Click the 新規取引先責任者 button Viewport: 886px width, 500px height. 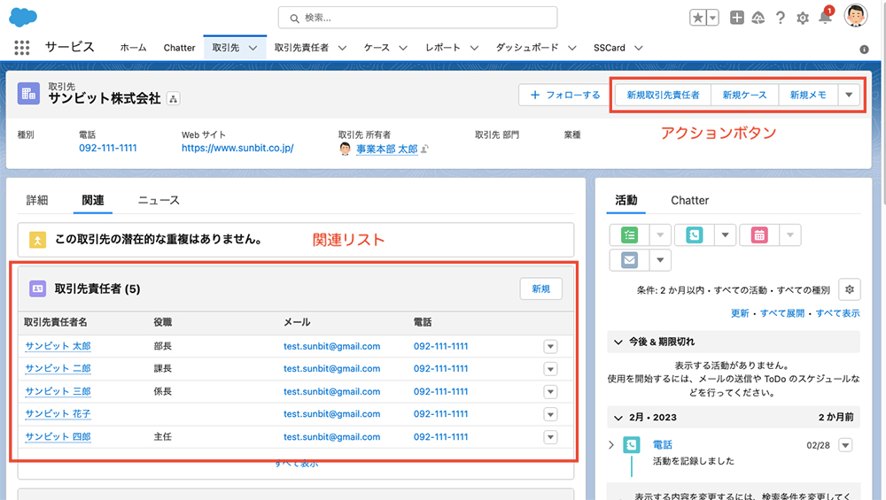[663, 95]
